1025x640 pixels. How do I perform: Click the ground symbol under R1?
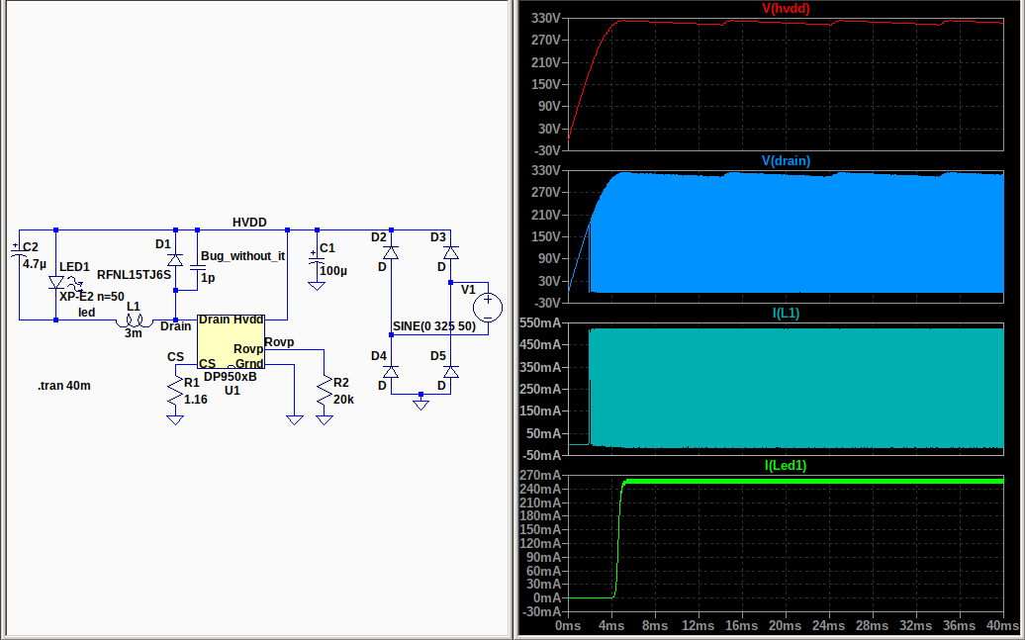click(x=175, y=420)
